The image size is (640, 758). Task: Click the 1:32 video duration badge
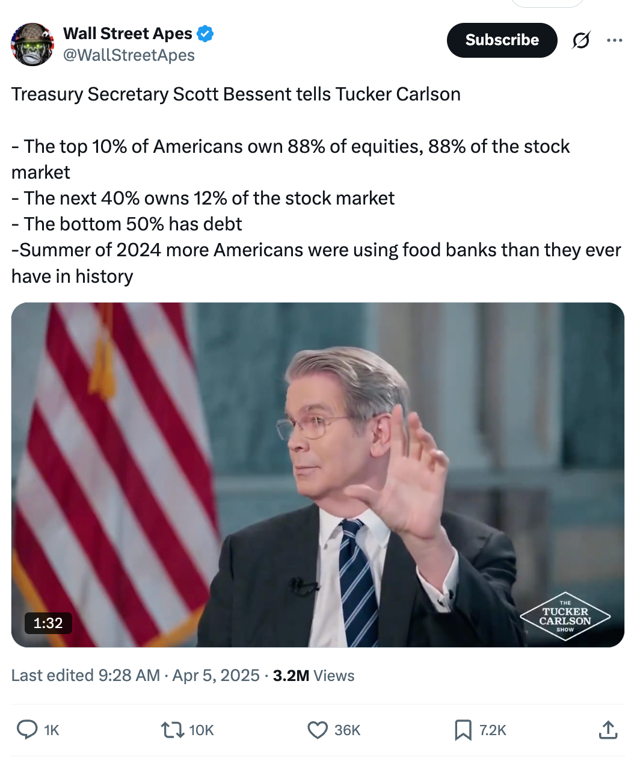click(x=48, y=623)
